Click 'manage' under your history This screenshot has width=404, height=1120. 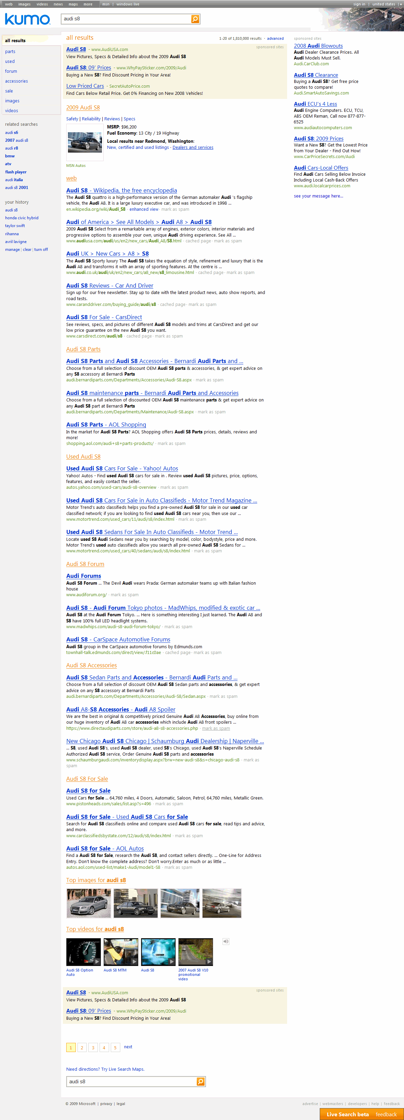(12, 249)
